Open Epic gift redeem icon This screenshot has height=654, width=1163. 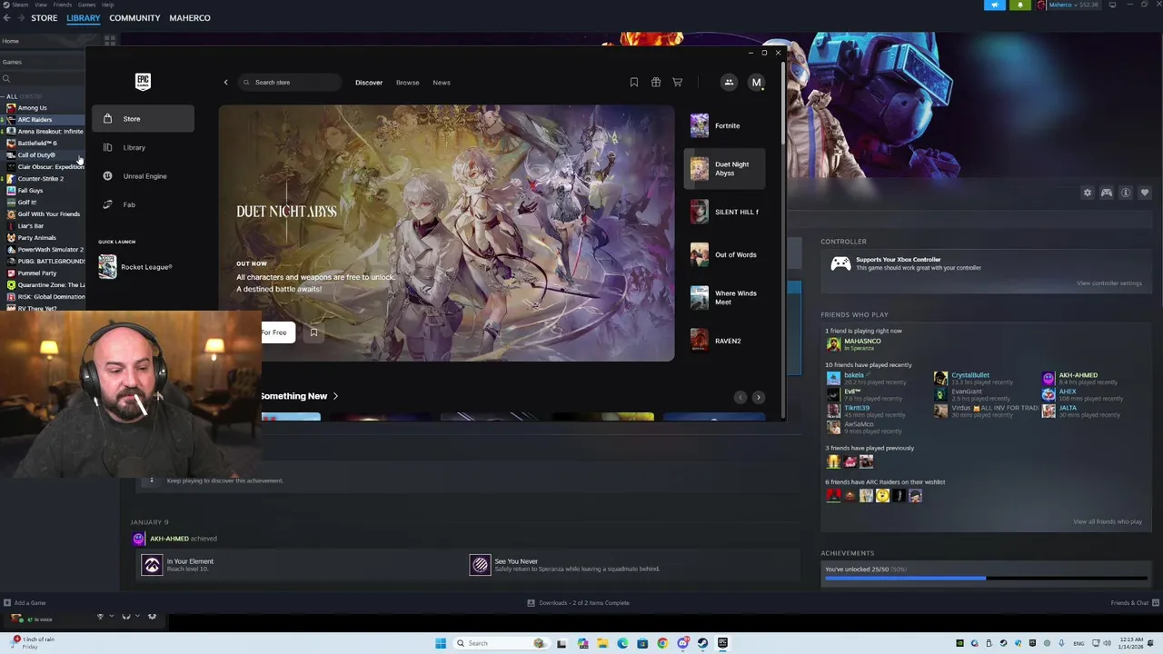tap(656, 83)
